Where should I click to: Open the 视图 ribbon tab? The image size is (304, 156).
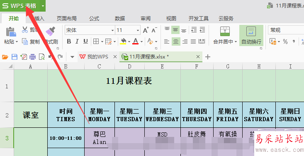171,18
